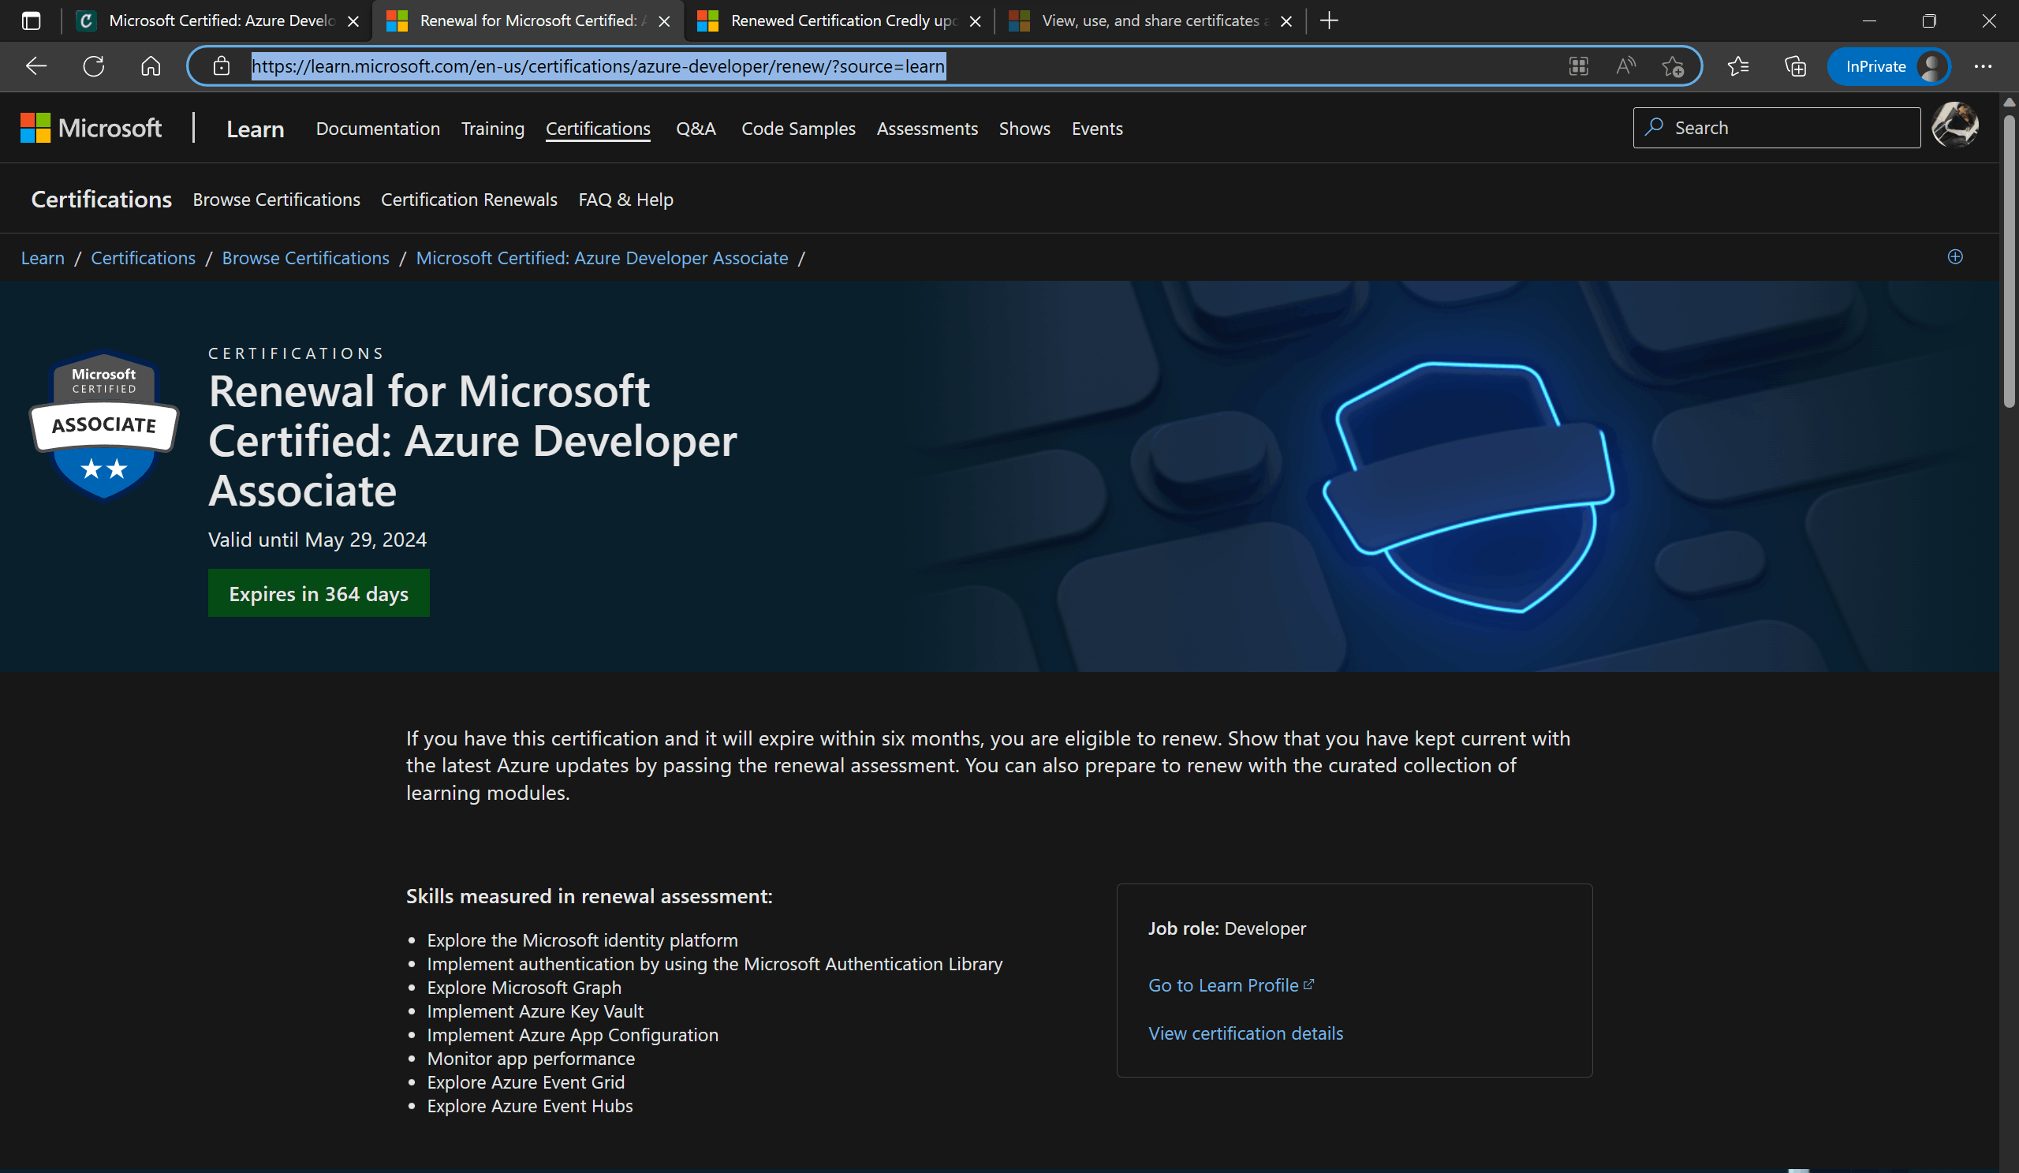Viewport: 2019px width, 1173px height.
Task: Add this page to favorites
Action: [x=1673, y=66]
